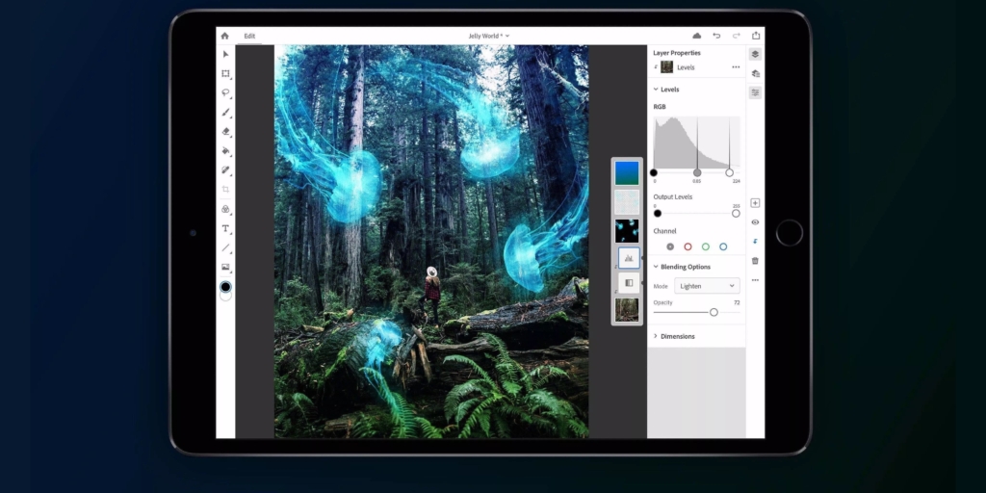Image resolution: width=986 pixels, height=493 pixels.
Task: Toggle the Layer Properties panel icon
Action: tap(755, 92)
